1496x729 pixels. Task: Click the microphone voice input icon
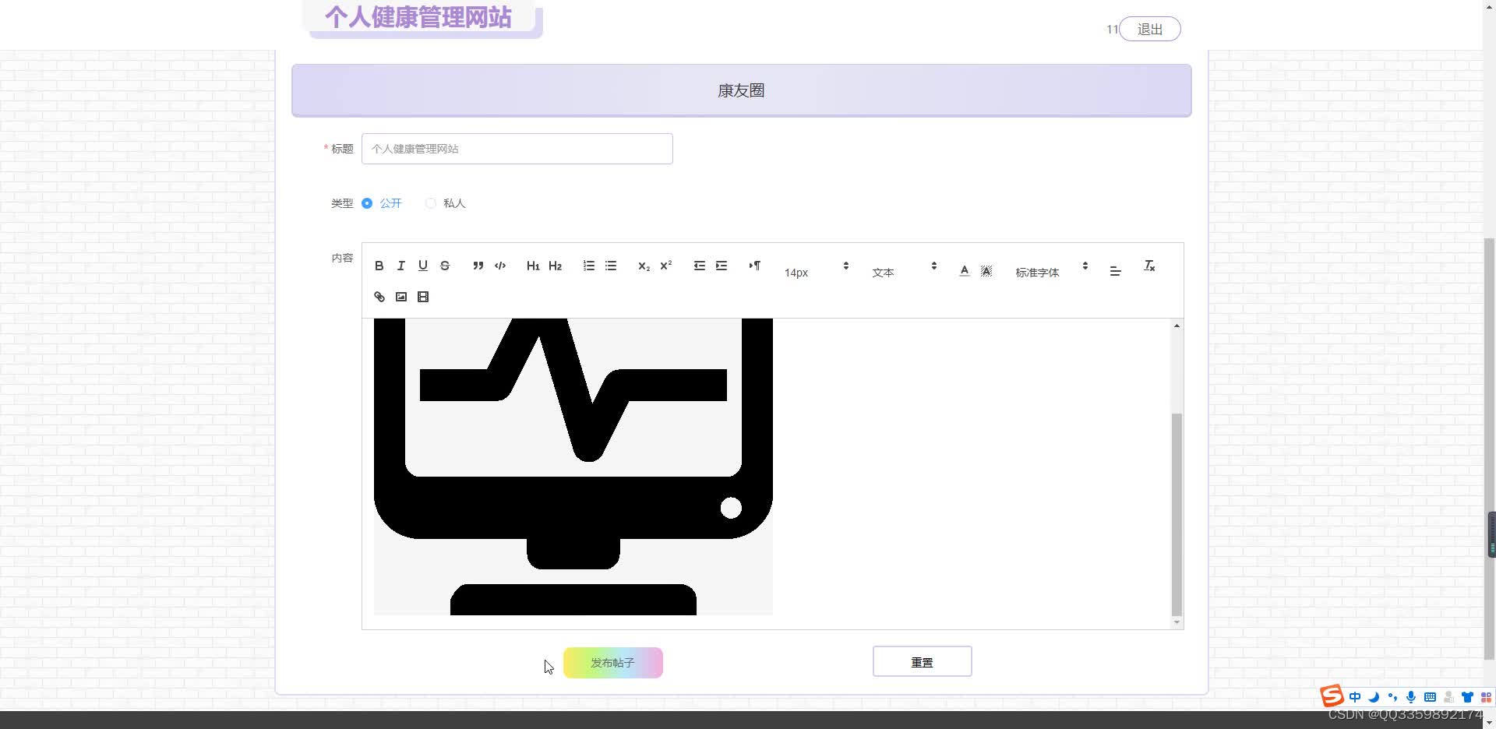pyautogui.click(x=1411, y=697)
